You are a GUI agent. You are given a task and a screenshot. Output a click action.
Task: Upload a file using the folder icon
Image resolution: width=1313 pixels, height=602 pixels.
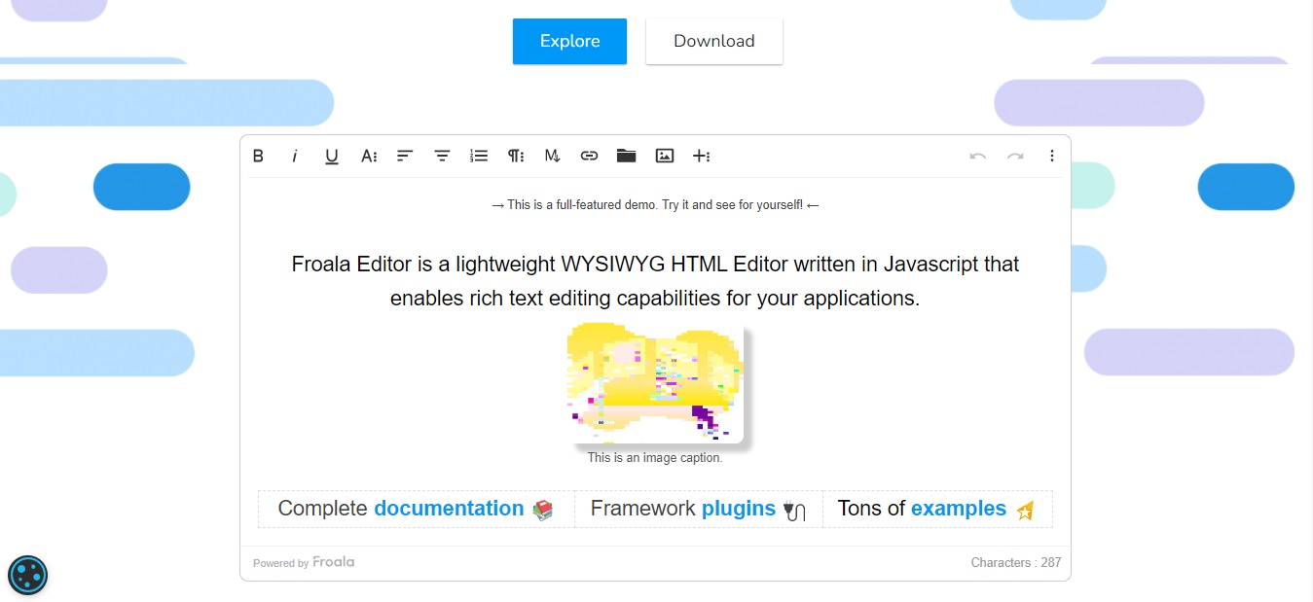626,156
